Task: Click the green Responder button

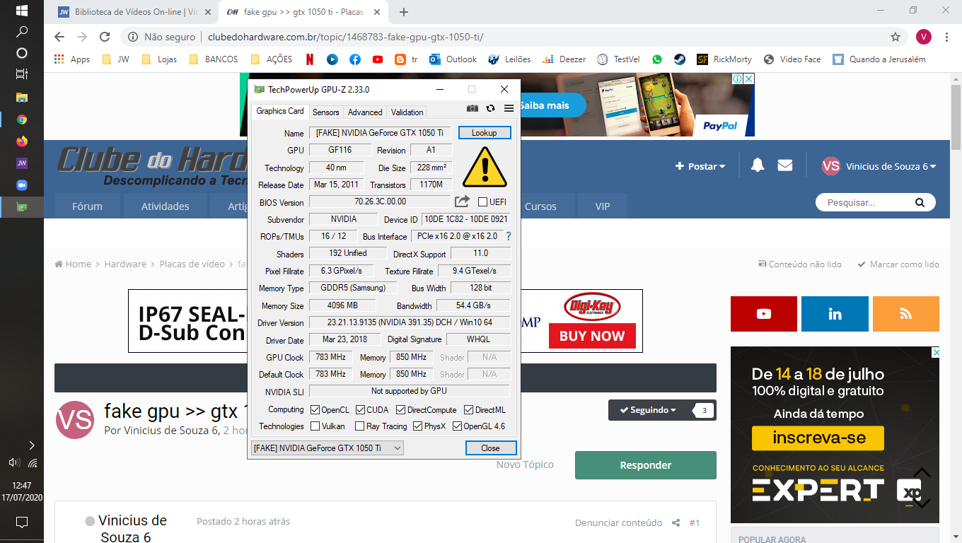Action: tap(645, 465)
